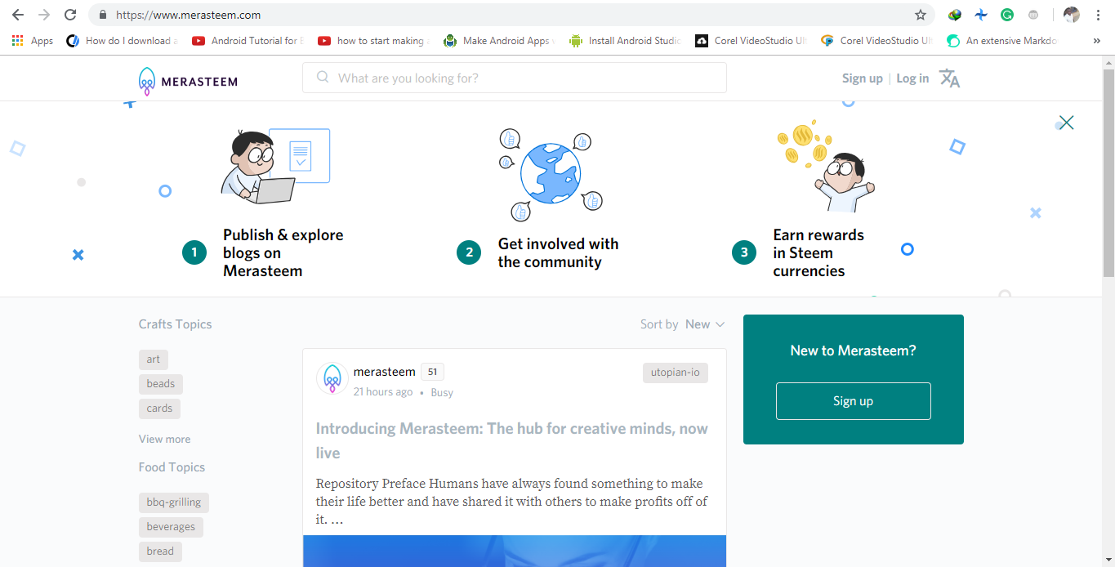Click the Log in link
The height and width of the screenshot is (567, 1115).
912,78
